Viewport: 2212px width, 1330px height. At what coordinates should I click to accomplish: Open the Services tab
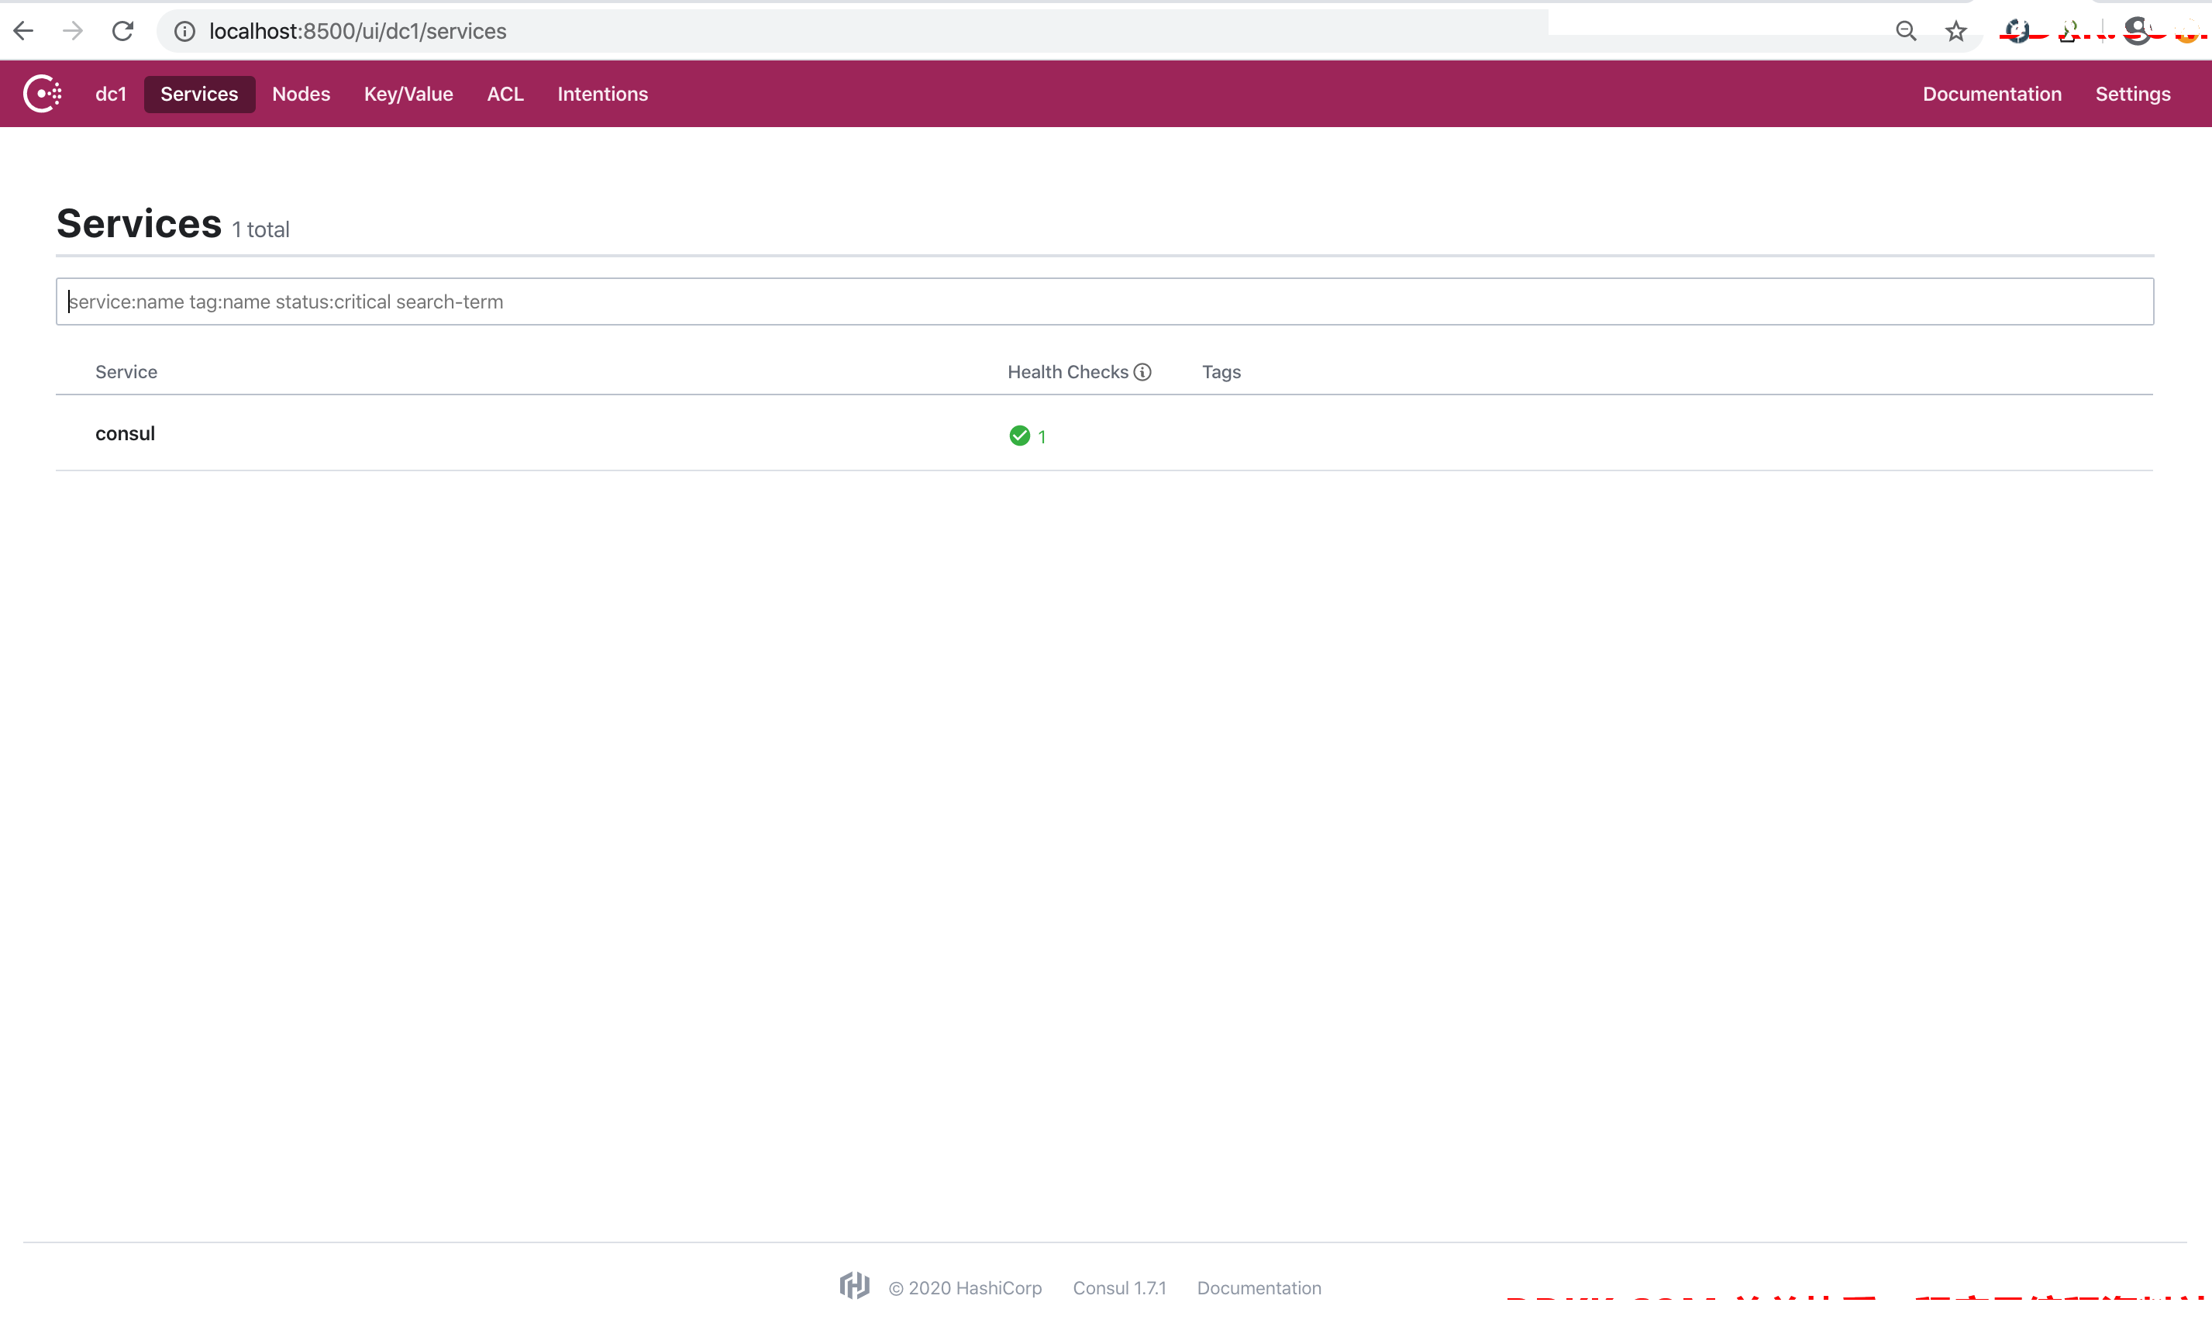tap(199, 94)
